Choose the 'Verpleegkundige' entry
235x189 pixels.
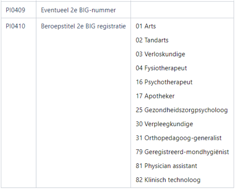169,124
